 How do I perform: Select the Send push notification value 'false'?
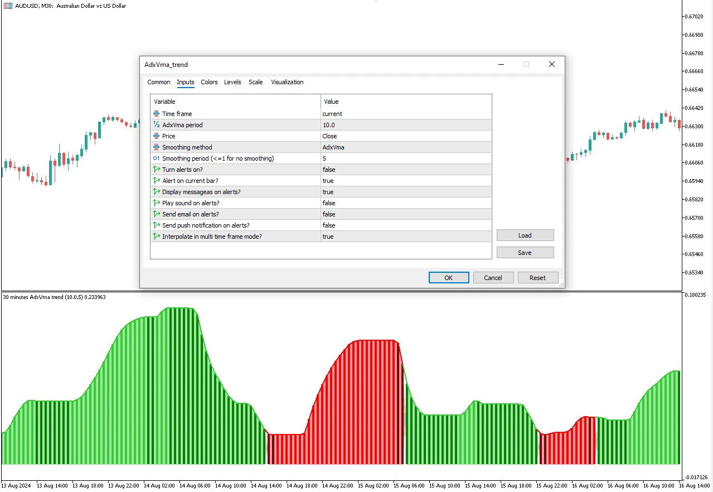click(329, 225)
